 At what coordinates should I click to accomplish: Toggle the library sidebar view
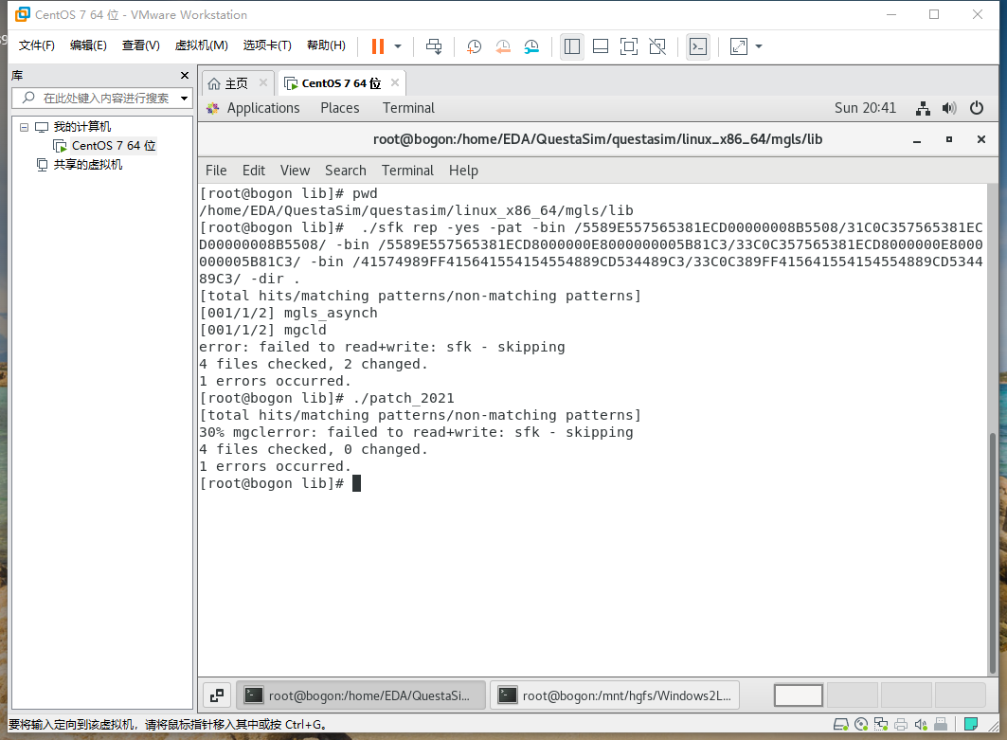click(571, 46)
